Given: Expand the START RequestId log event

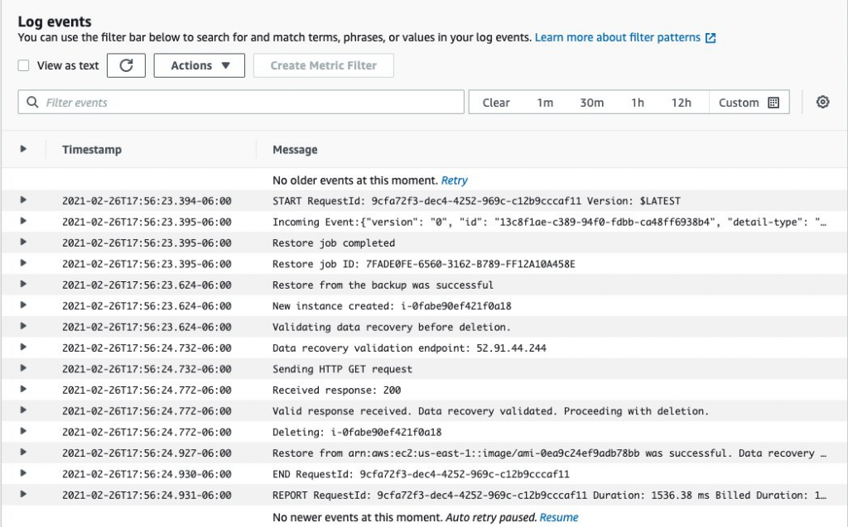Looking at the screenshot, I should coord(23,200).
